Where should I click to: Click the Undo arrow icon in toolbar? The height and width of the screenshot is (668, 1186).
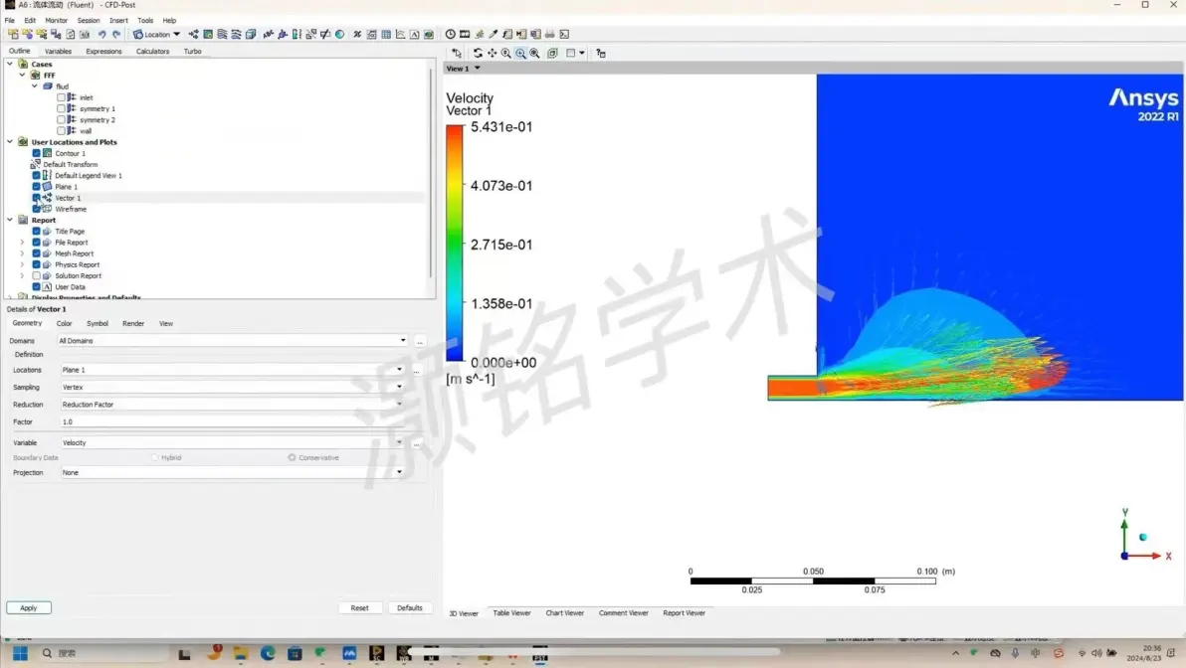click(x=102, y=34)
